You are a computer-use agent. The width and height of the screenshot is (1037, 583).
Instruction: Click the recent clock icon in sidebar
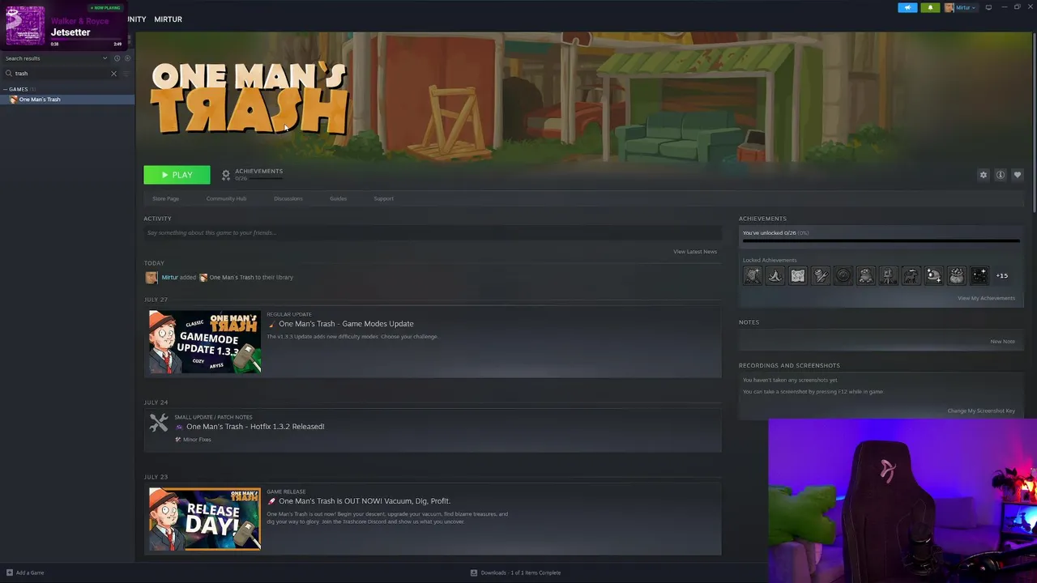tap(117, 58)
